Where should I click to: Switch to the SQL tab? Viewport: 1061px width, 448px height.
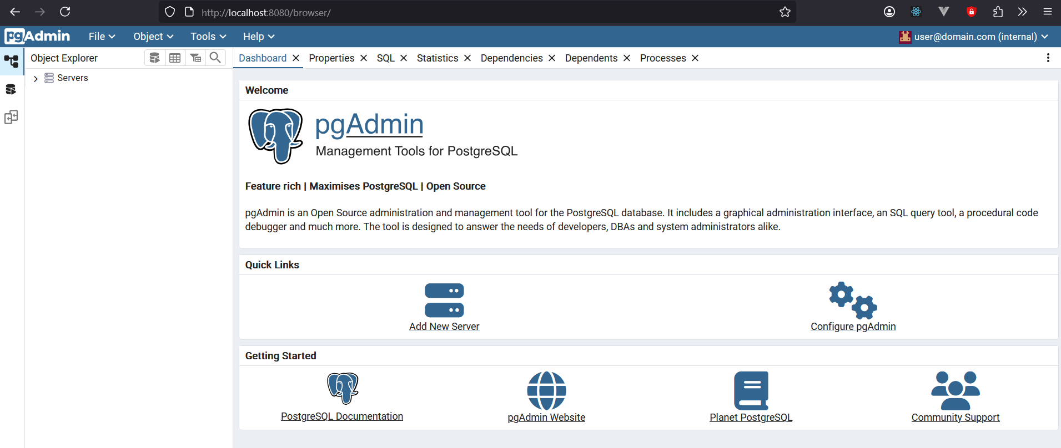pyautogui.click(x=386, y=58)
